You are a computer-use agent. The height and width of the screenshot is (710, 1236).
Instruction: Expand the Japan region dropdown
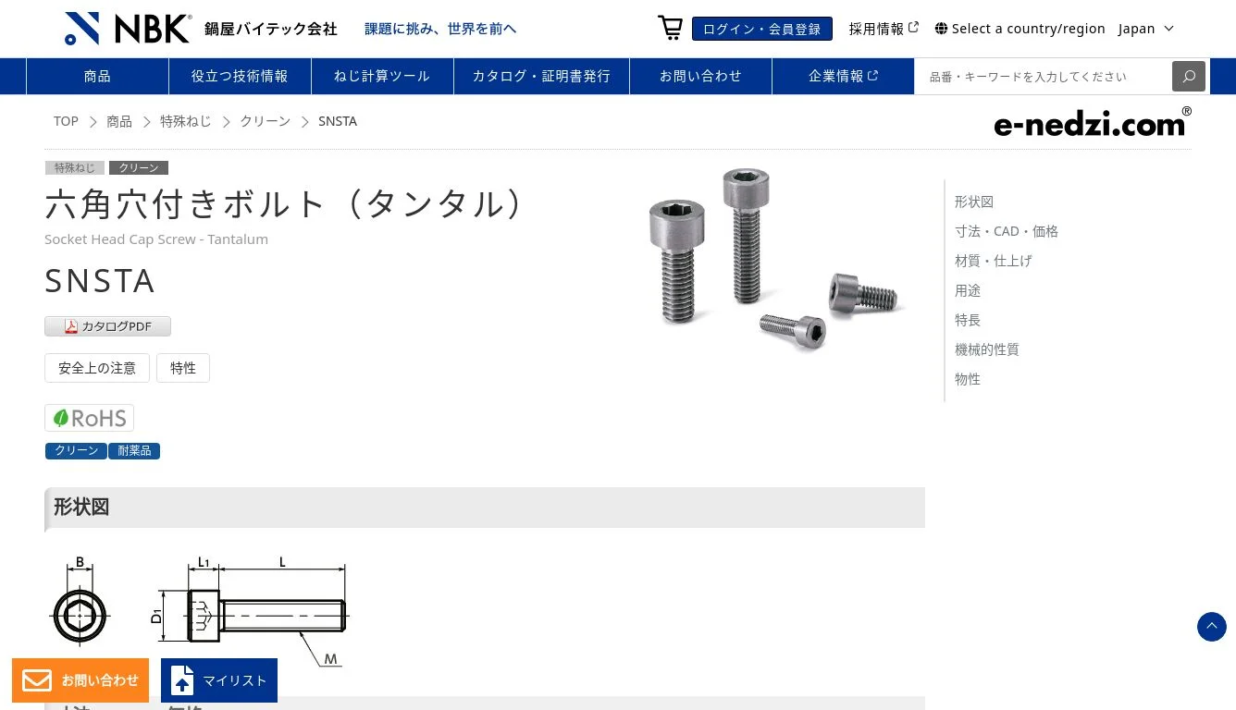(1145, 29)
